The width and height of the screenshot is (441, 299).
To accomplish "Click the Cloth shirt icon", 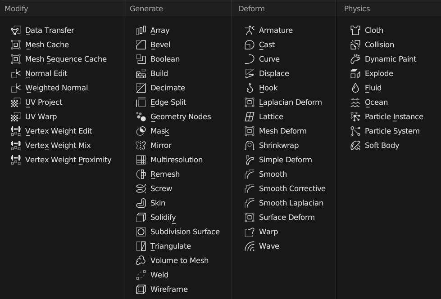I will click(355, 30).
